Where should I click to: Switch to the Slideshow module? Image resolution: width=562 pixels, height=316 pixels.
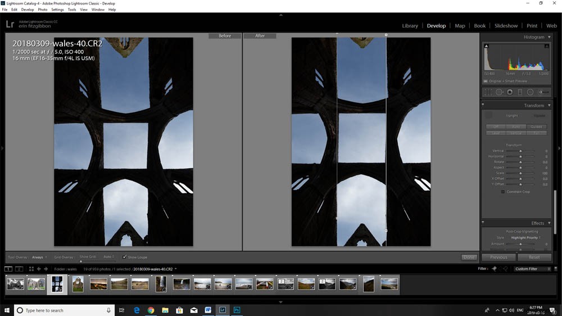506,26
